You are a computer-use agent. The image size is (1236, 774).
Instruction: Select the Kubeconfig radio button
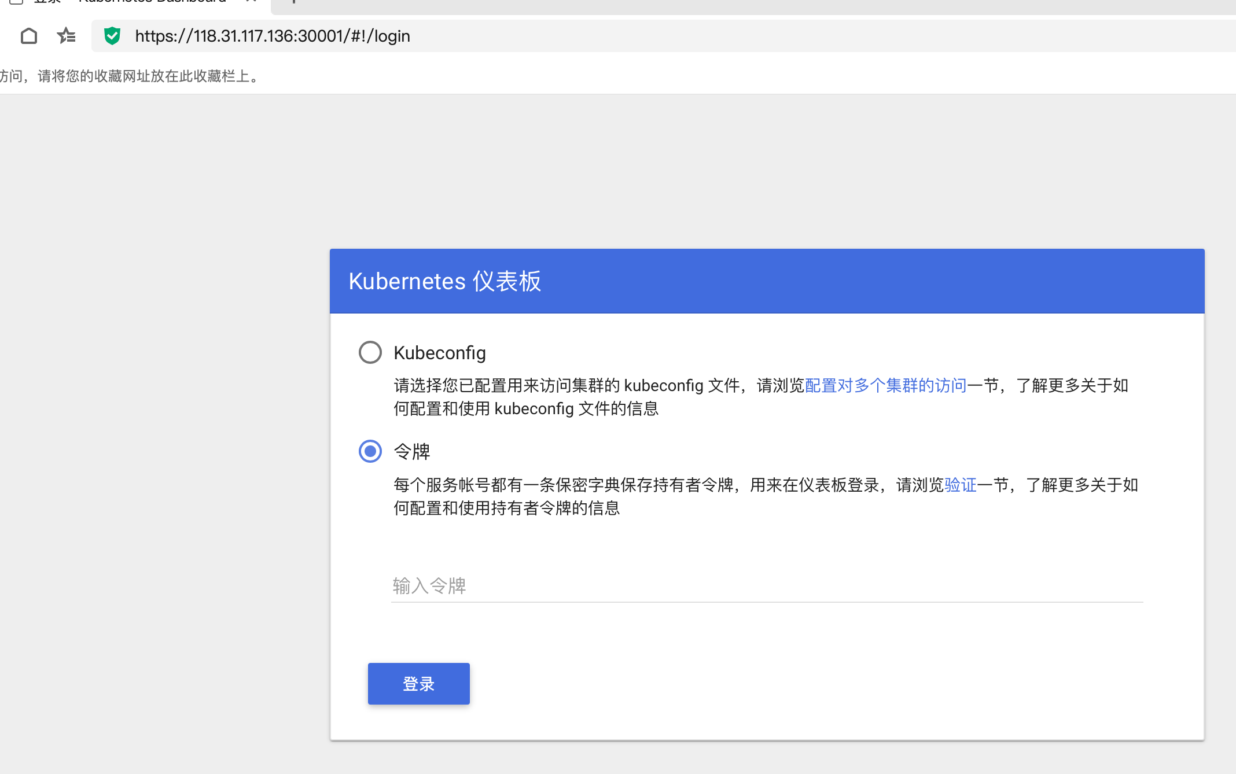point(370,352)
